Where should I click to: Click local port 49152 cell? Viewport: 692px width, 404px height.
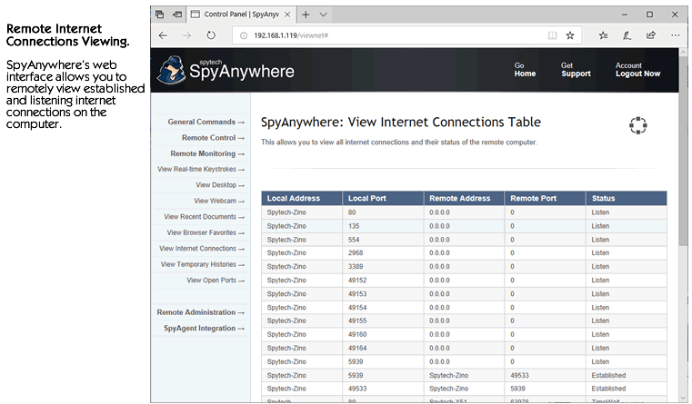point(383,281)
